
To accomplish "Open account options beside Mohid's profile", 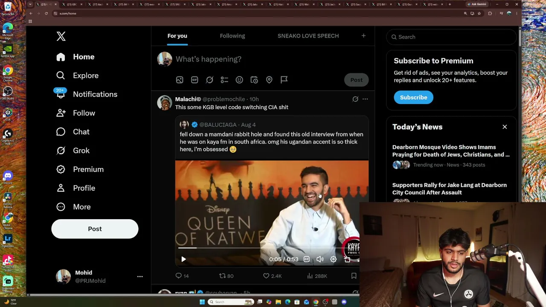I will click(140, 277).
